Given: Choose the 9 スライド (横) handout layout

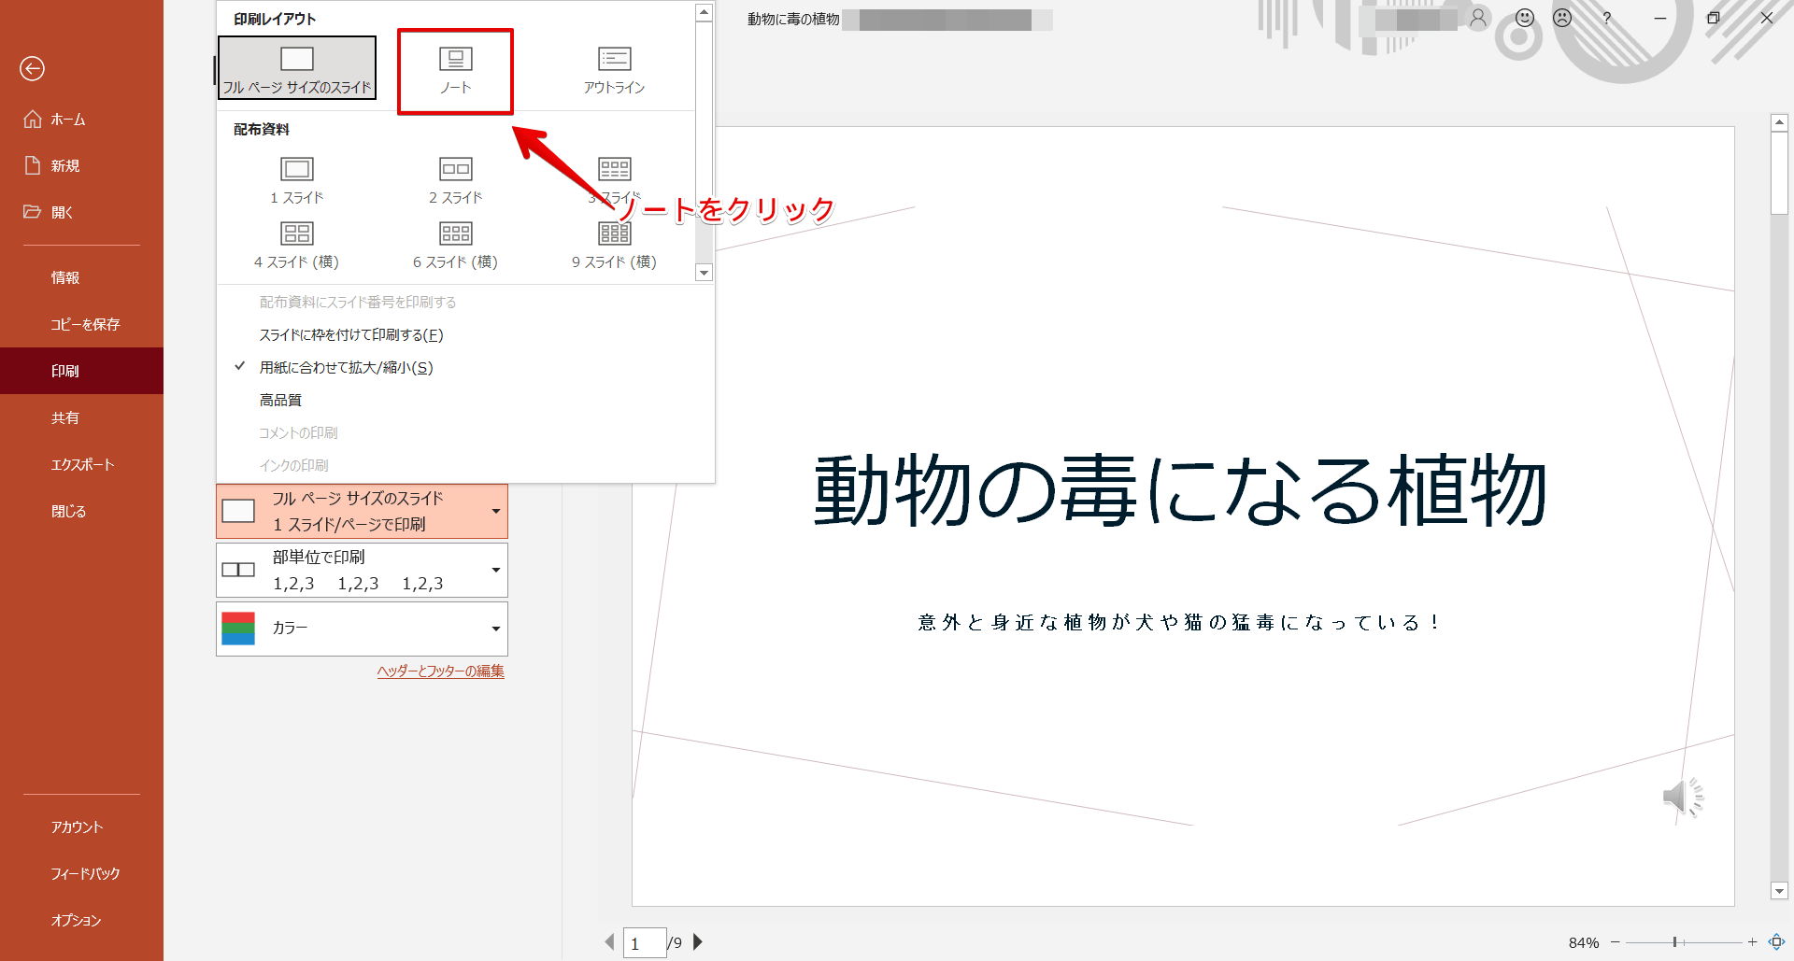Looking at the screenshot, I should (x=614, y=245).
